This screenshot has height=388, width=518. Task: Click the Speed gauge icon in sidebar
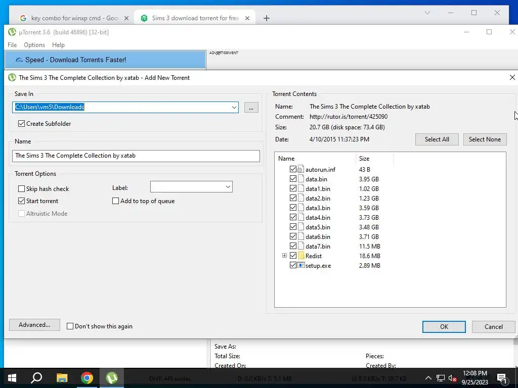tap(19, 60)
